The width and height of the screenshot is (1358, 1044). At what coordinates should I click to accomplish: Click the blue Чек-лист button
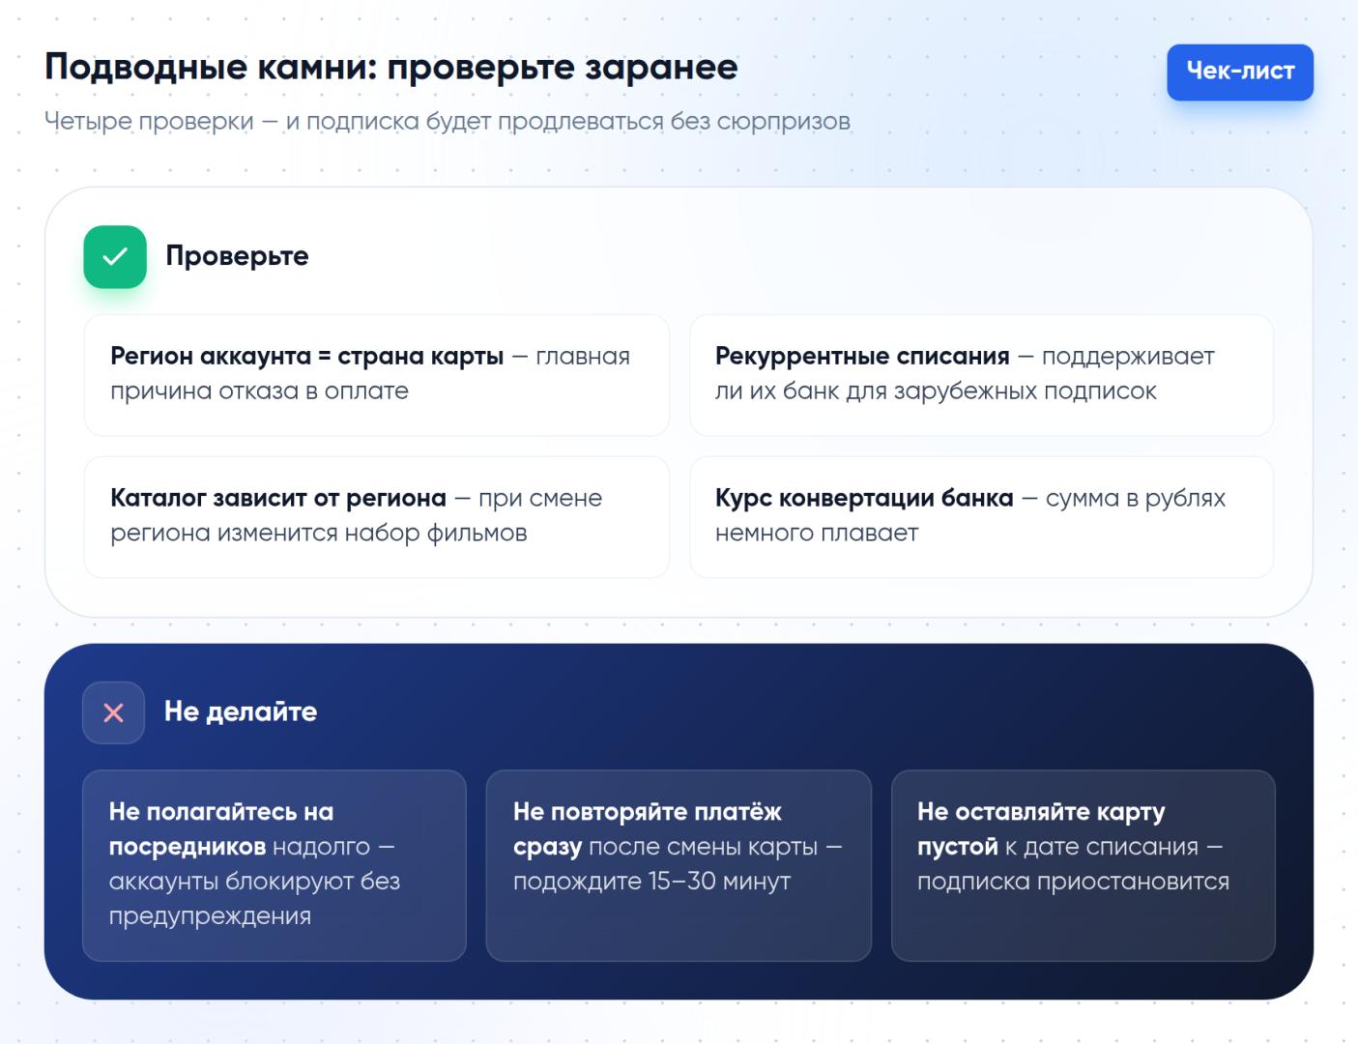click(1239, 72)
